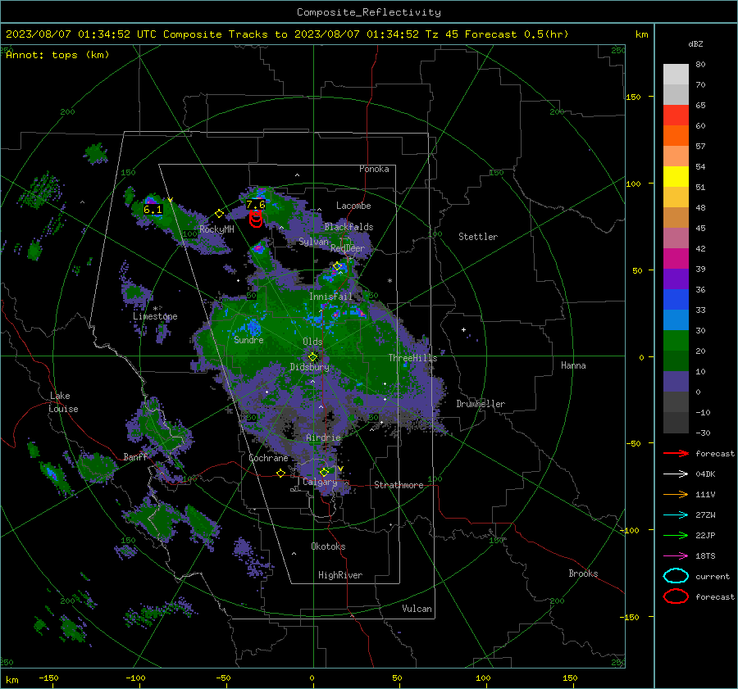Click the white 04DK arrow legend icon
738x689 pixels.
tap(676, 474)
